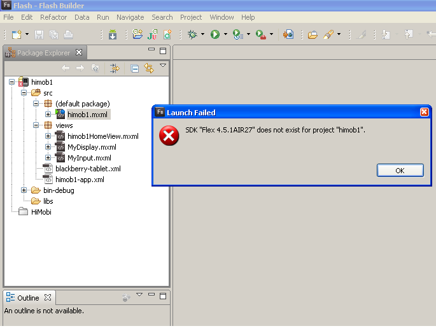Image resolution: width=436 pixels, height=333 pixels.
Task: Open the Search flashlight dropdown arrow
Action: pos(339,34)
